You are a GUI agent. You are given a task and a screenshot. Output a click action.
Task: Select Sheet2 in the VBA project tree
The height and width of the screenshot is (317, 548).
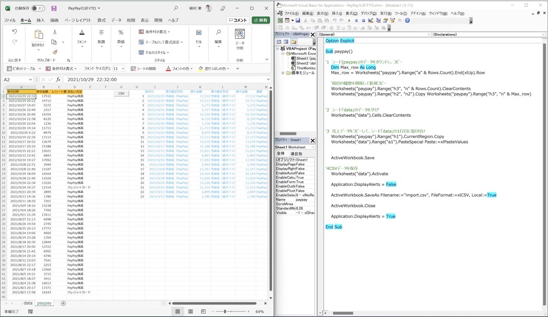coord(303,63)
